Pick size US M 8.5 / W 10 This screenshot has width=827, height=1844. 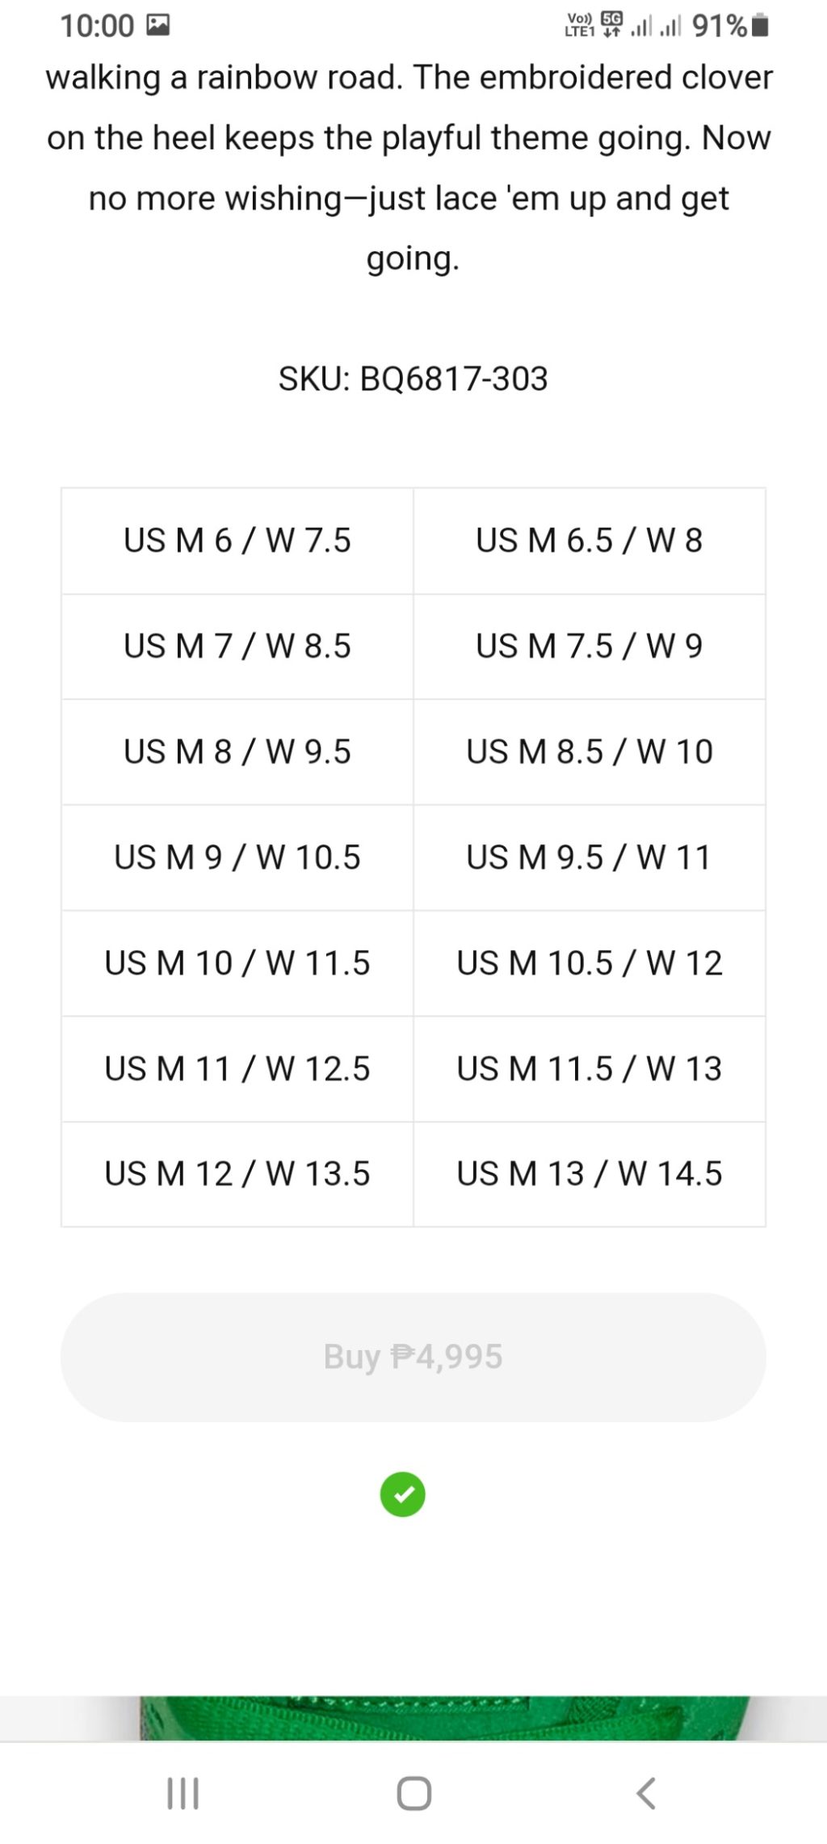(x=589, y=752)
